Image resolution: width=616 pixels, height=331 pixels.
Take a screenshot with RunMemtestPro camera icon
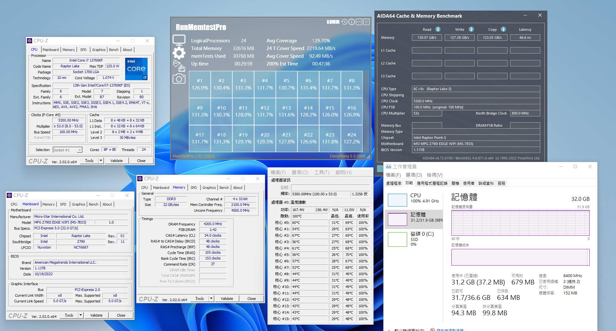point(179,79)
